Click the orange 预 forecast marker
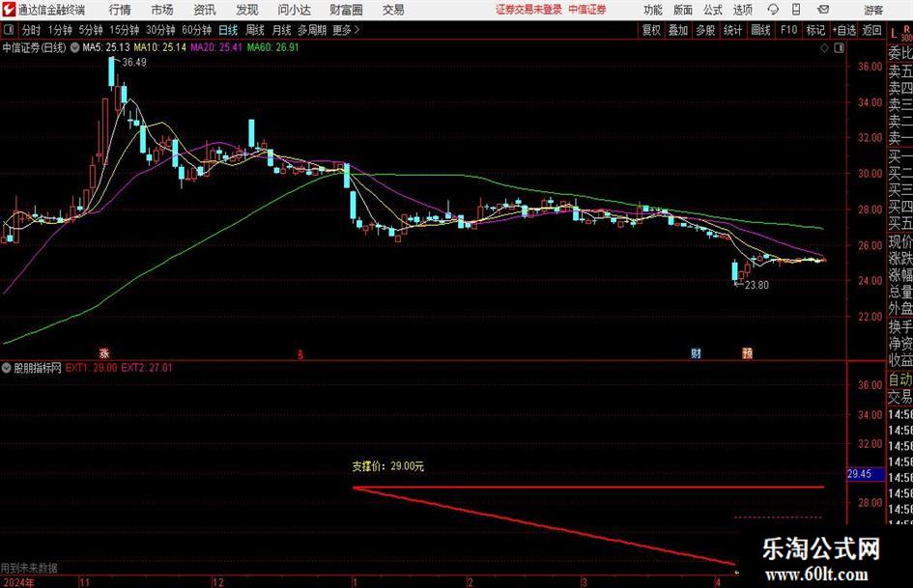This screenshot has height=588, width=913. 747,352
